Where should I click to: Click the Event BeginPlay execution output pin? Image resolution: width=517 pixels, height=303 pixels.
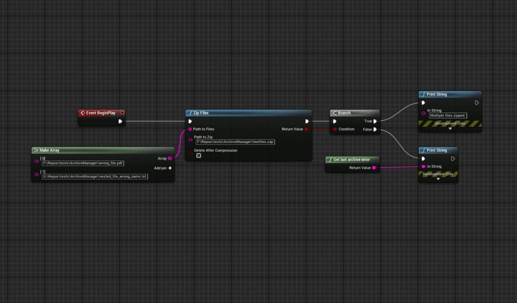pos(120,121)
